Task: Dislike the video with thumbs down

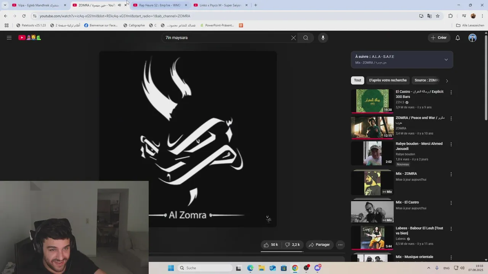Action: click(x=292, y=245)
